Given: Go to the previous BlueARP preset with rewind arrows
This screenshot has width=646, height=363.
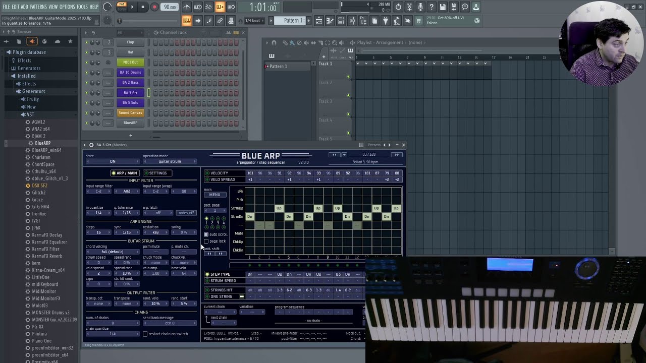Looking at the screenshot, I should coord(334,155).
